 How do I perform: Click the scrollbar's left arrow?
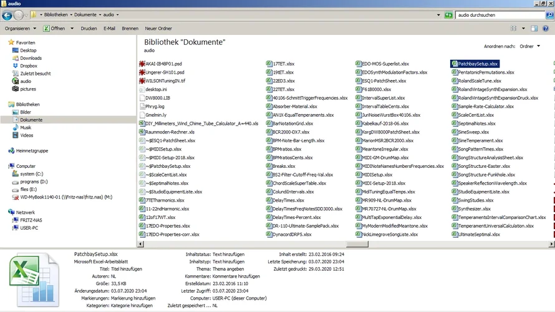pyautogui.click(x=140, y=244)
